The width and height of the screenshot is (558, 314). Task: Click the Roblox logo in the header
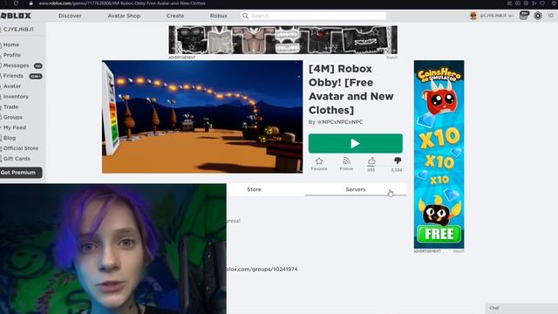tap(16, 16)
